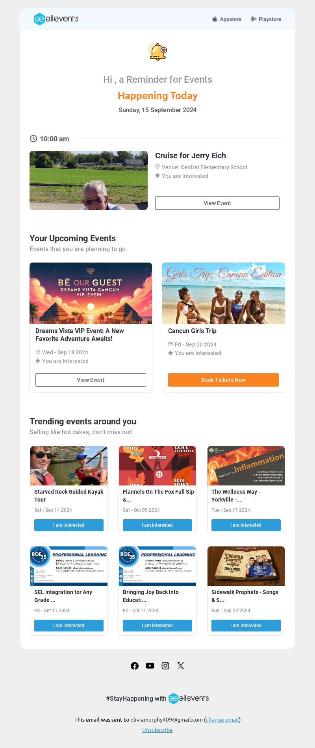View event for Cruise for Jerry Eich

pos(217,203)
